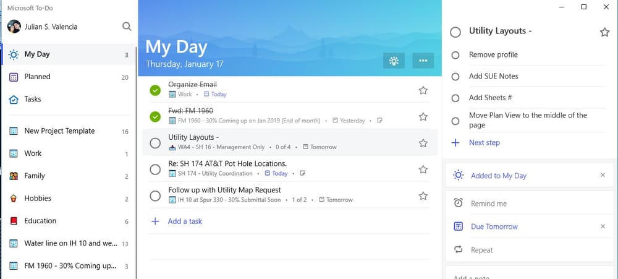Open the My Day list
Image resolution: width=618 pixels, height=279 pixels.
point(69,54)
